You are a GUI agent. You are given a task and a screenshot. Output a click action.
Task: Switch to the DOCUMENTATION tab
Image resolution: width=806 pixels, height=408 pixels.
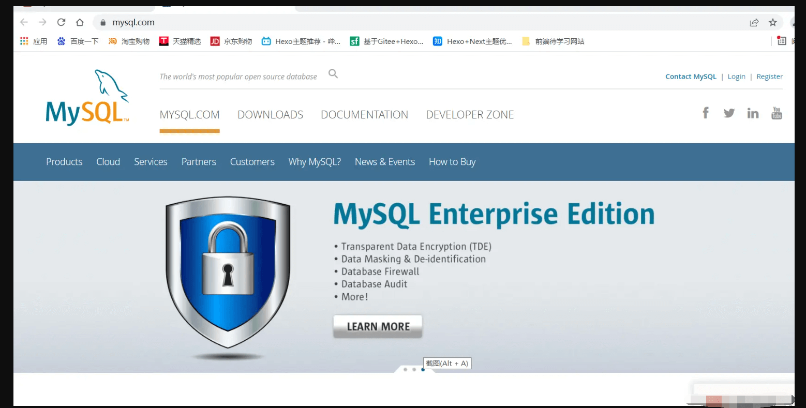pyautogui.click(x=364, y=115)
